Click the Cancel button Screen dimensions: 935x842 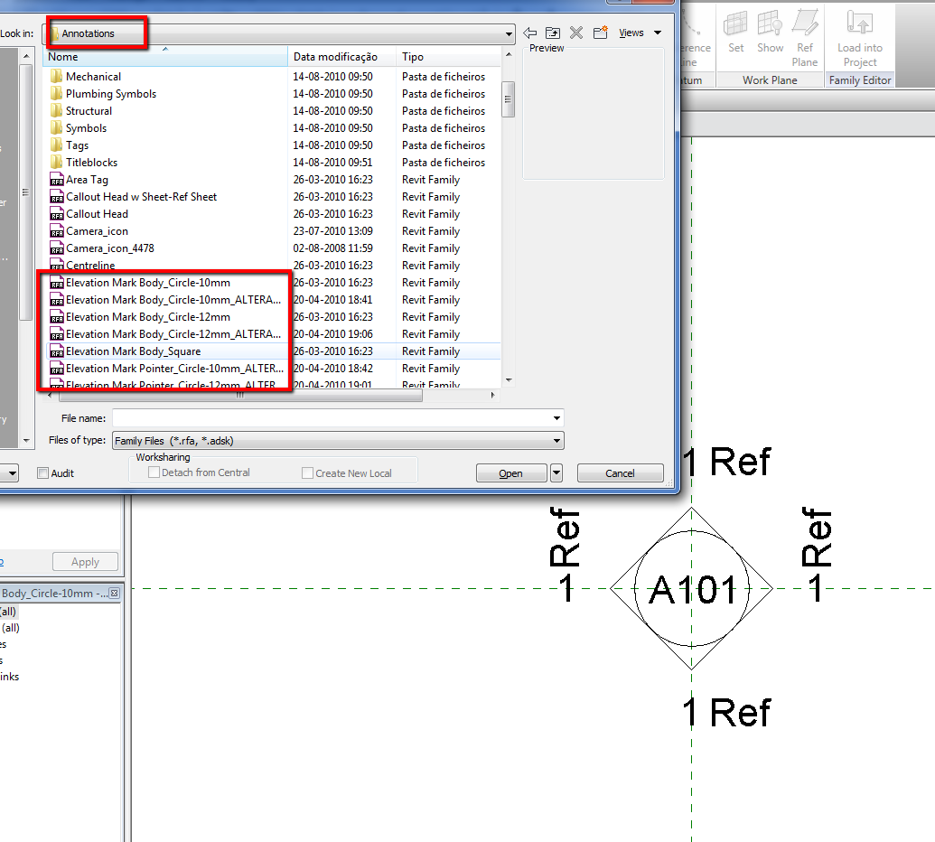pyautogui.click(x=620, y=472)
